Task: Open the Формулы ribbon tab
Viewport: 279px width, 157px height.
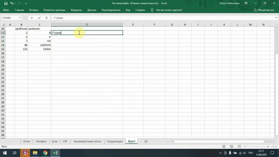Action: 76,10
